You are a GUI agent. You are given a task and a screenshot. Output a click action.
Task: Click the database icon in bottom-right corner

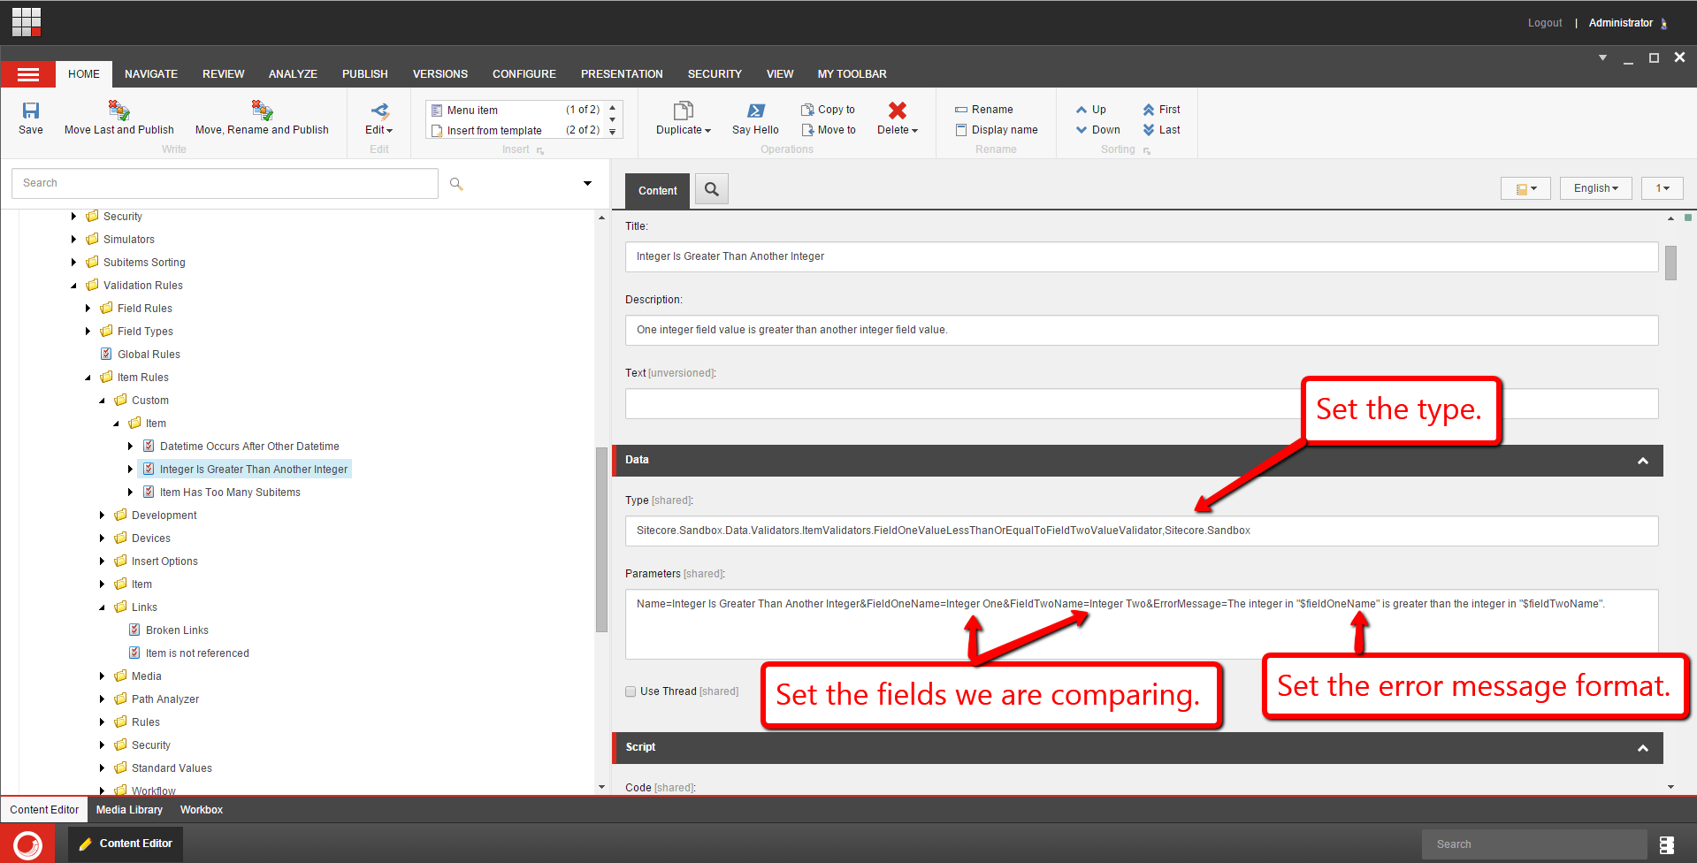[1666, 844]
